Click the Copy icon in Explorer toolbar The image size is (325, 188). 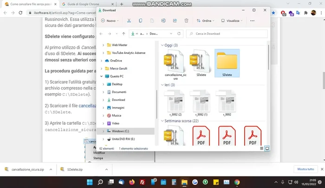point(140,20)
